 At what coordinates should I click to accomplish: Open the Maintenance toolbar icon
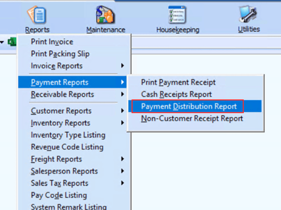[x=105, y=15]
